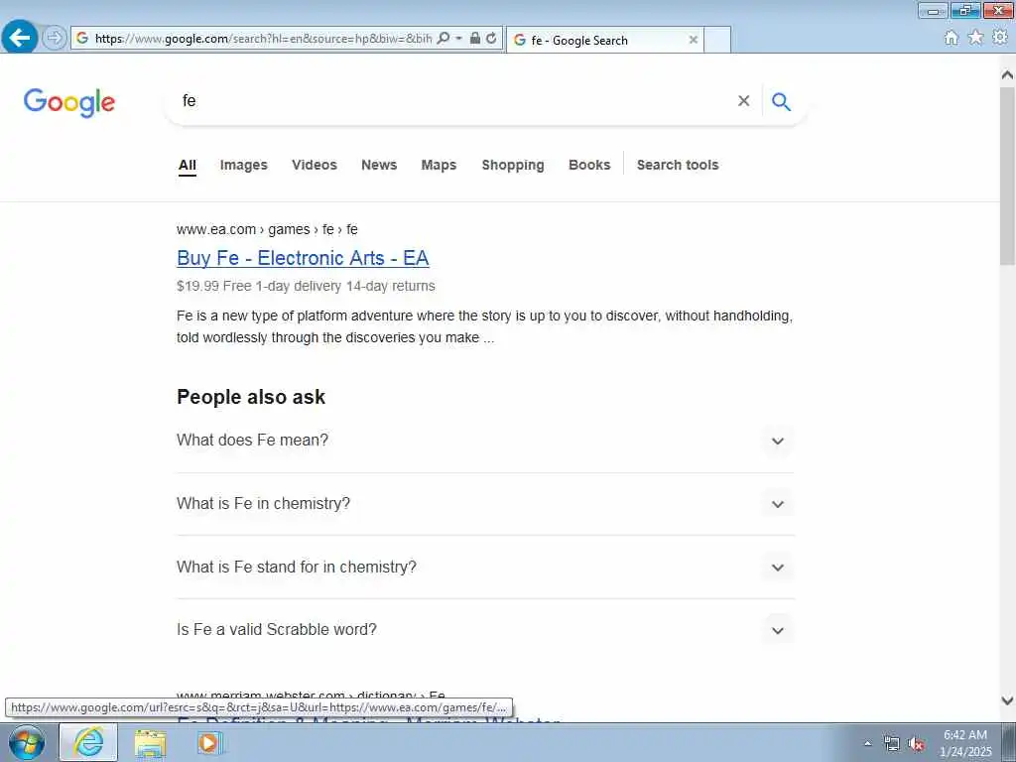Open Windows Explorer folder taskbar icon
This screenshot has width=1016, height=762.
point(151,742)
